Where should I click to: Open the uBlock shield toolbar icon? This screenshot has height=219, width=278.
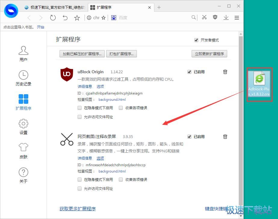tap(215, 17)
